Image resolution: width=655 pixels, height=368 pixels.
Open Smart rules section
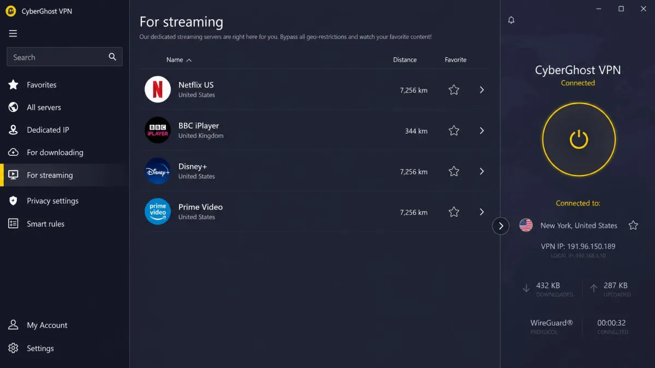45,224
